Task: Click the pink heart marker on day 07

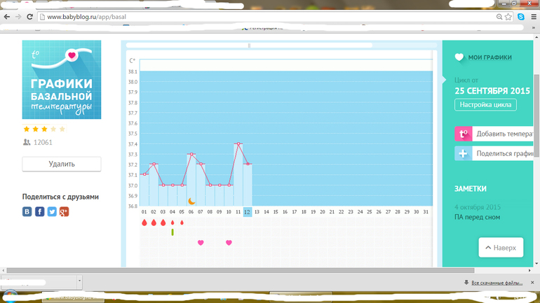Action: point(201,243)
